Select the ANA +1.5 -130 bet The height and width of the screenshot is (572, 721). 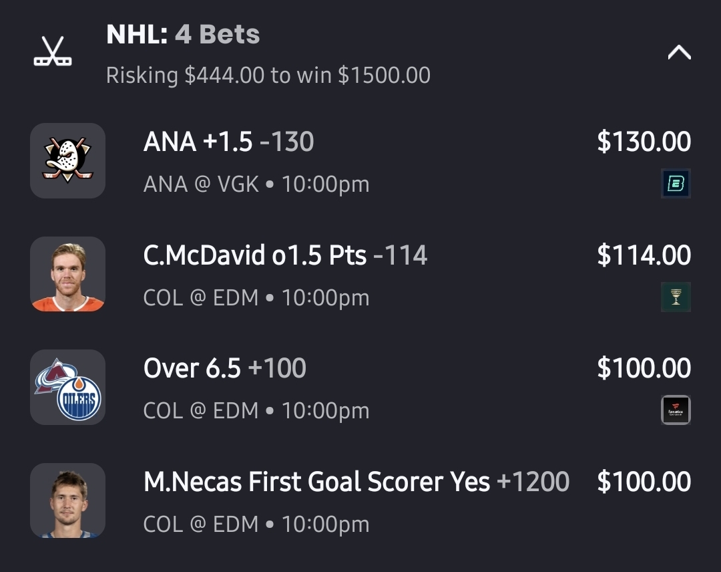(228, 142)
